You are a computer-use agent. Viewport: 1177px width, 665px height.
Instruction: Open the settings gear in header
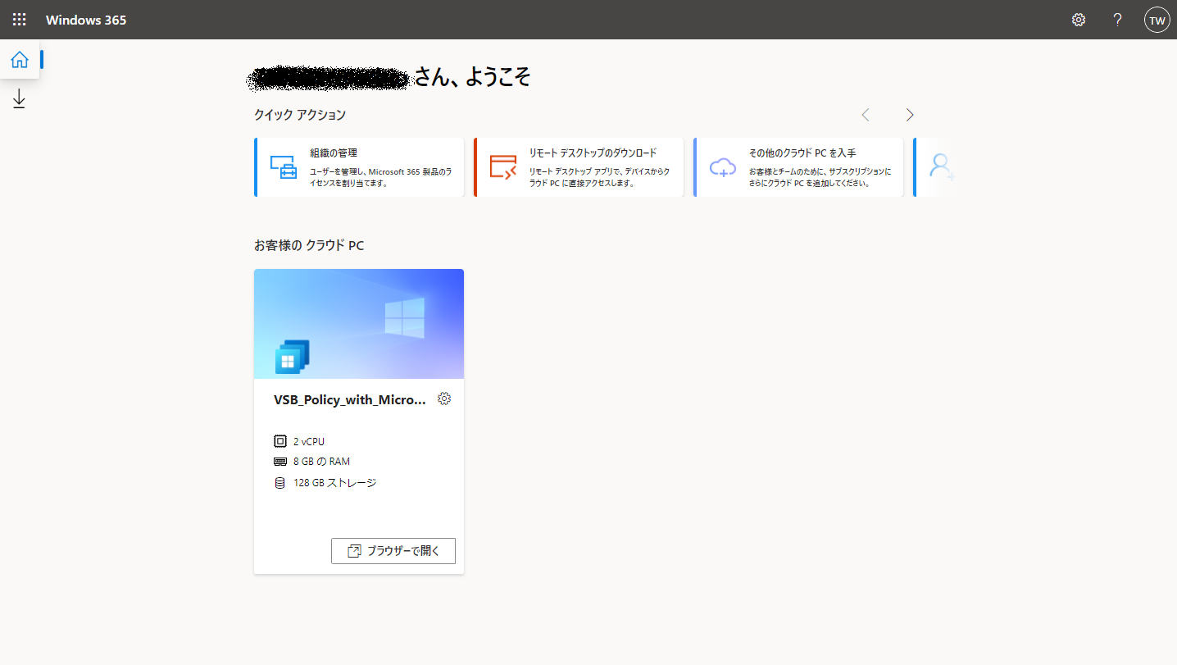[1079, 20]
